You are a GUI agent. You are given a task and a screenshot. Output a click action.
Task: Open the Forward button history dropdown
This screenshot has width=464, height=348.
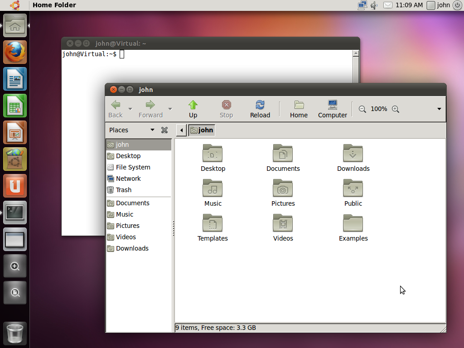coord(170,109)
